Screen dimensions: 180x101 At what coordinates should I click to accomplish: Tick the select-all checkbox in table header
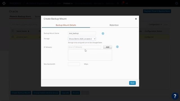13,31
